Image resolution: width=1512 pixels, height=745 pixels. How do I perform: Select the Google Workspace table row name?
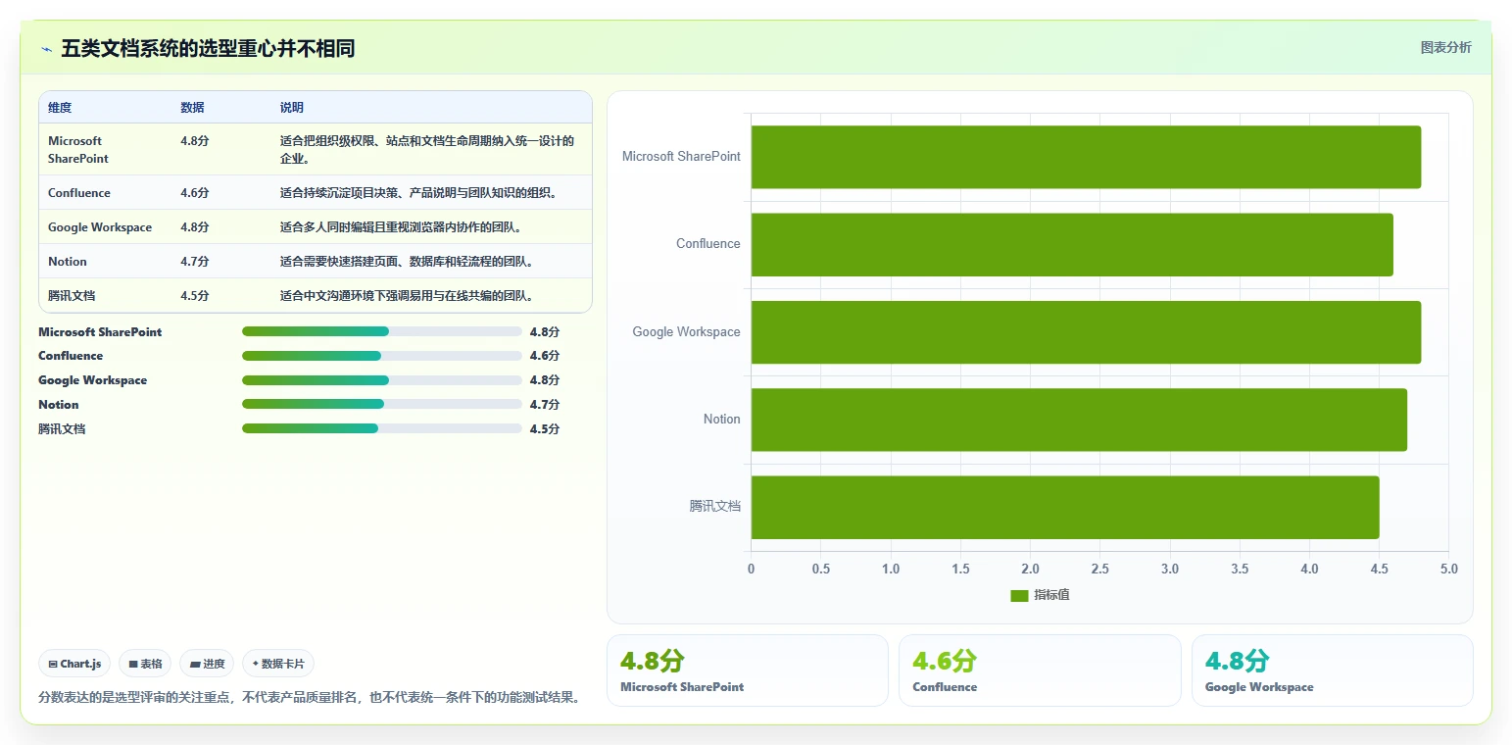tap(100, 227)
